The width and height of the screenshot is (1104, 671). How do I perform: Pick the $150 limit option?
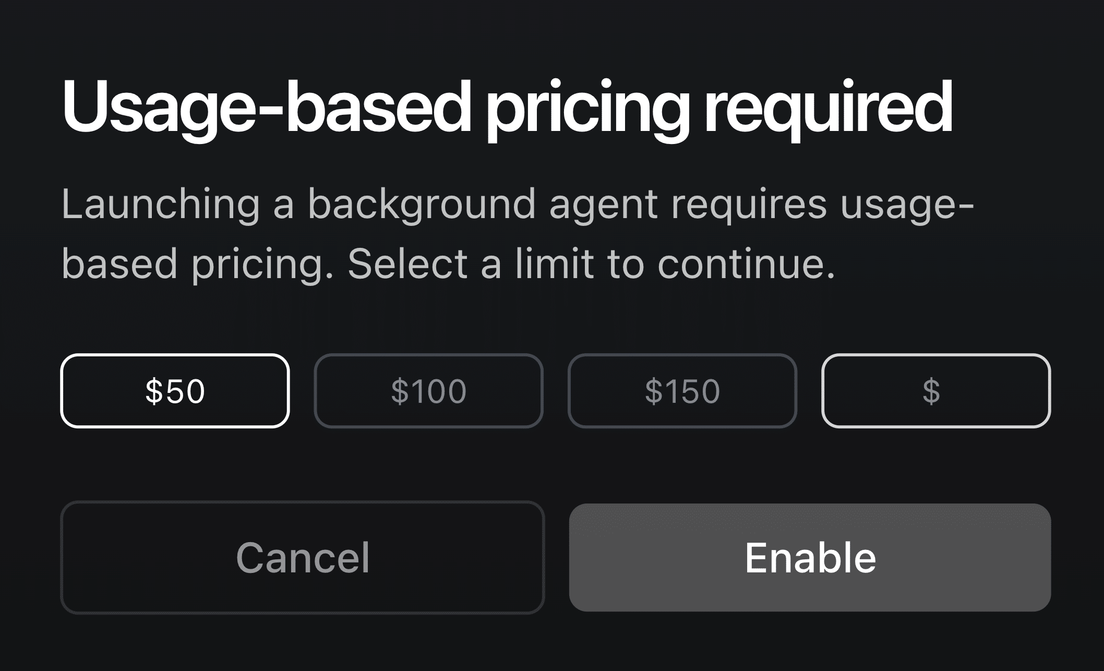click(x=682, y=391)
